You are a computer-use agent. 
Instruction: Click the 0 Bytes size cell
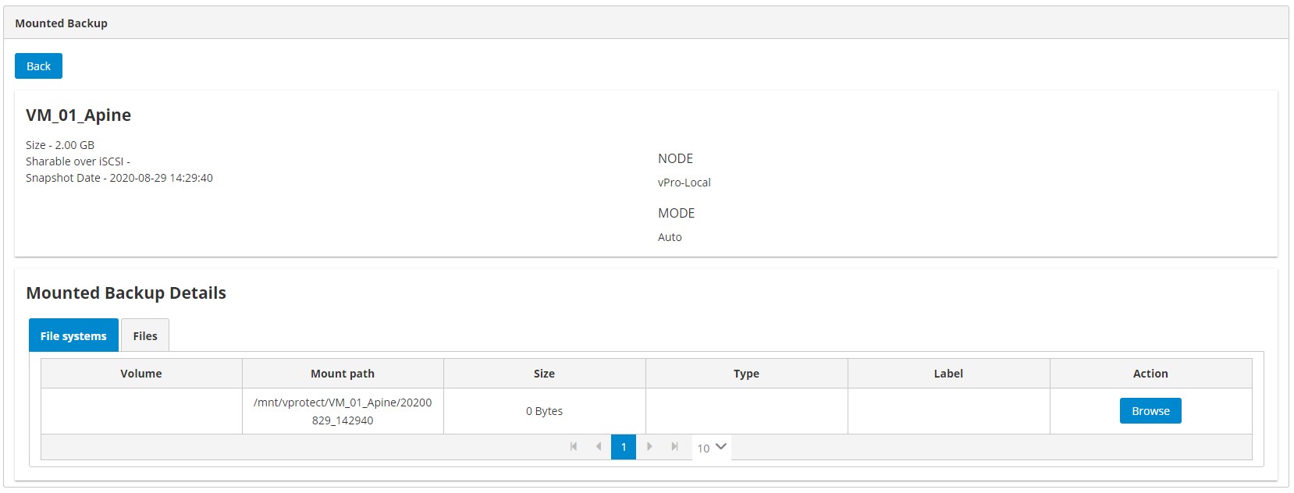544,411
